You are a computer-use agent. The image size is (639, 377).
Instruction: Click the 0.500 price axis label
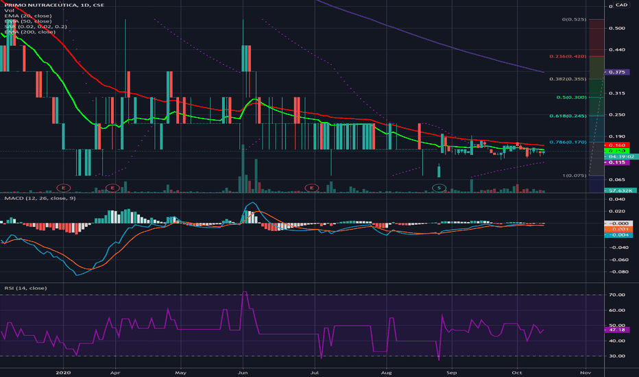coord(616,28)
